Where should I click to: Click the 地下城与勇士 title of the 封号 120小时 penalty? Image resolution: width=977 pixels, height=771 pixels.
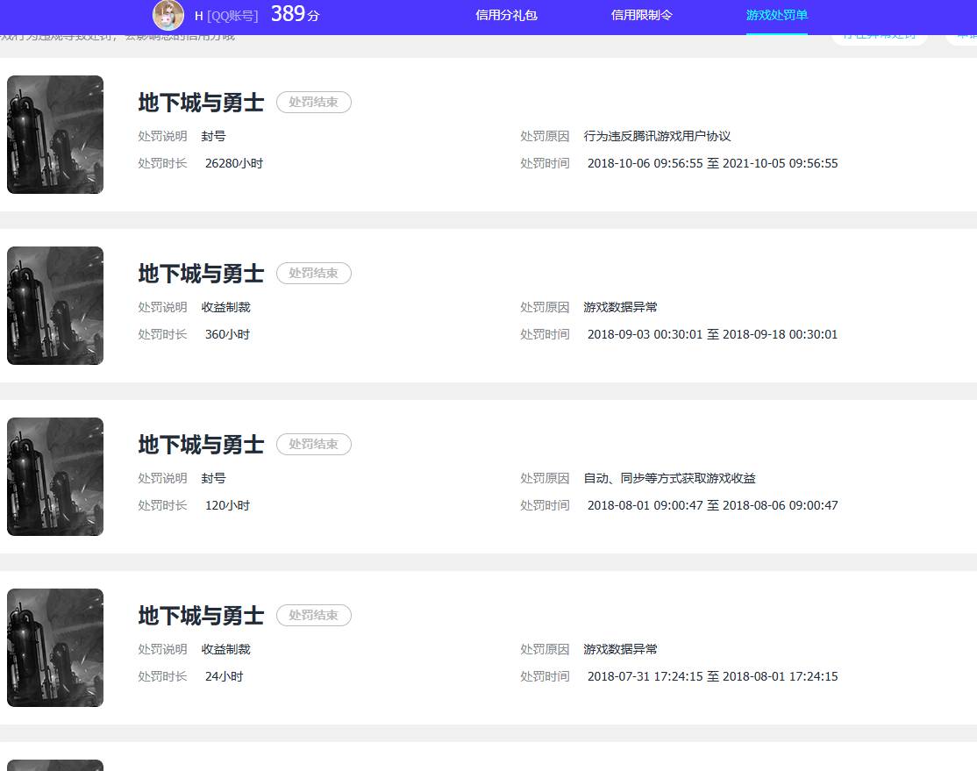tap(200, 445)
